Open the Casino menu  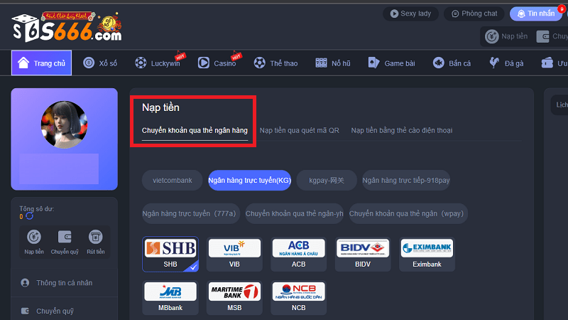tap(217, 63)
